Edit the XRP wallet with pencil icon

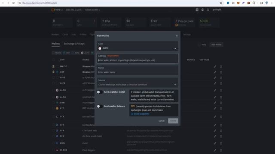click(x=215, y=72)
